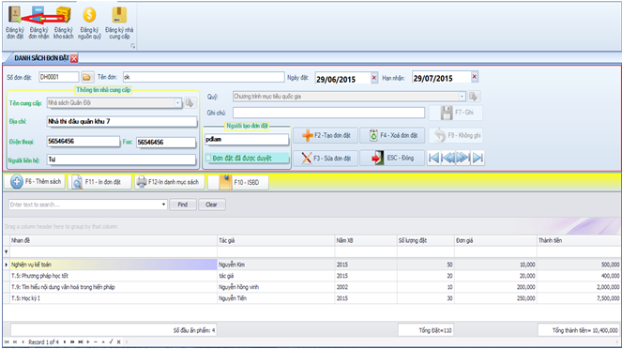Viewport: 622px width, 349px height.
Task: Click Điện thoại field 56546456
Action: [83, 142]
